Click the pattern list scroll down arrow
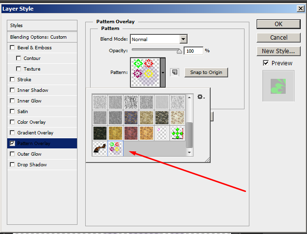 pyautogui.click(x=189, y=152)
